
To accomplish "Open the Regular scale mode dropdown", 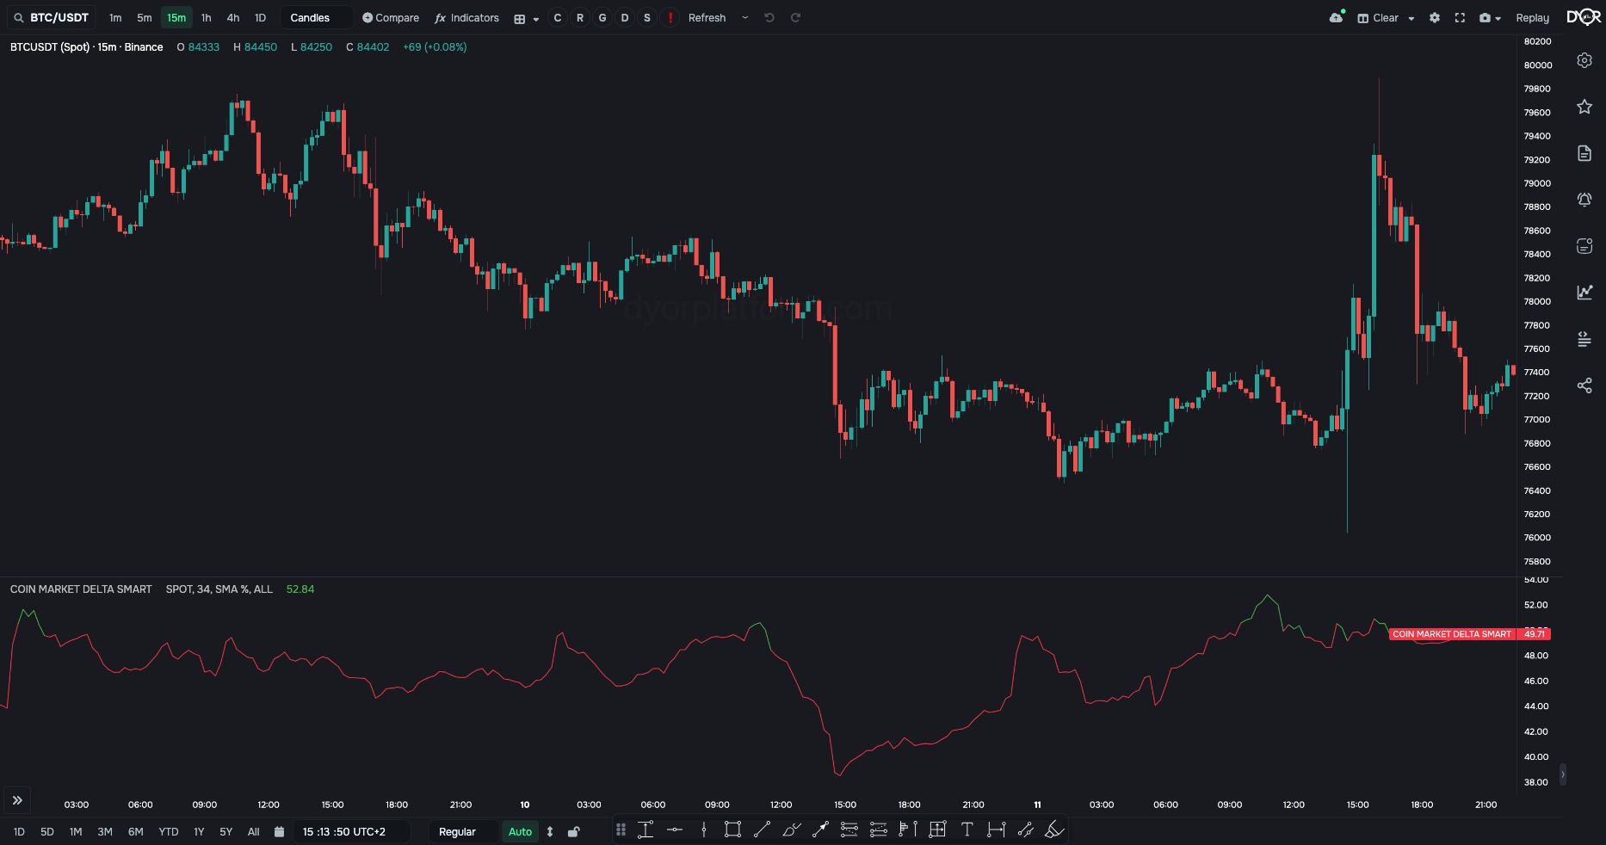I will click(x=464, y=831).
